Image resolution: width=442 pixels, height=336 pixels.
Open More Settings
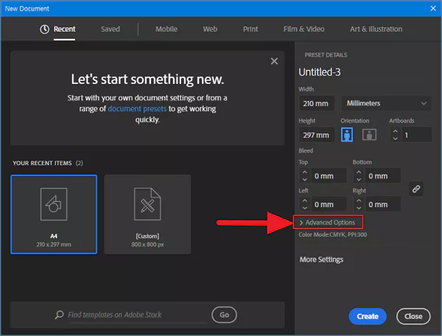tap(321, 259)
